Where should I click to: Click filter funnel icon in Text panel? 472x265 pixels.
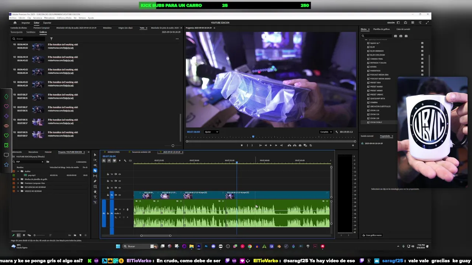(51, 39)
